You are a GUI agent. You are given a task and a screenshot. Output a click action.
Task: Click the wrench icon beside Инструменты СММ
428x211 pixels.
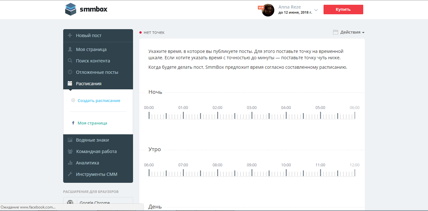click(x=70, y=174)
